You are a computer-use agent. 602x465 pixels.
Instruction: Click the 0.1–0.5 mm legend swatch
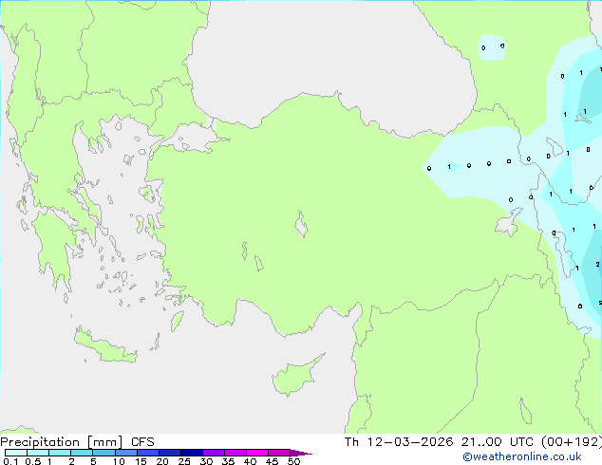pos(16,453)
